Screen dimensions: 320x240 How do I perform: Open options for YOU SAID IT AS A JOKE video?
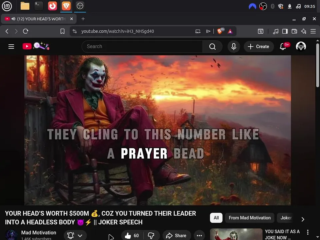(x=308, y=232)
